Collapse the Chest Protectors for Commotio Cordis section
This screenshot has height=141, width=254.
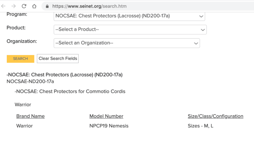click(x=70, y=92)
